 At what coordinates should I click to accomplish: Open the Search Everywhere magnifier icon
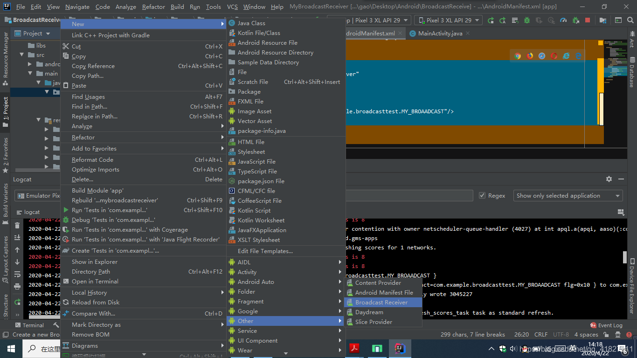pyautogui.click(x=630, y=20)
